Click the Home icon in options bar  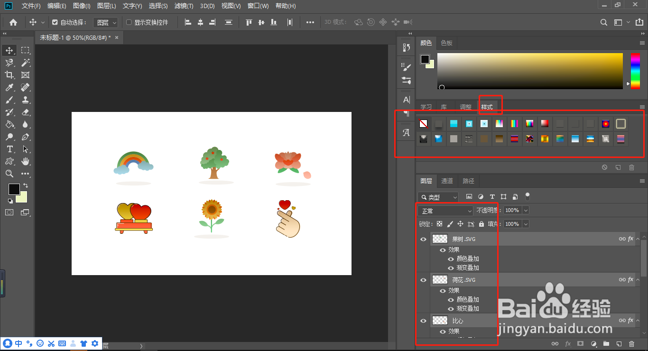(13, 22)
